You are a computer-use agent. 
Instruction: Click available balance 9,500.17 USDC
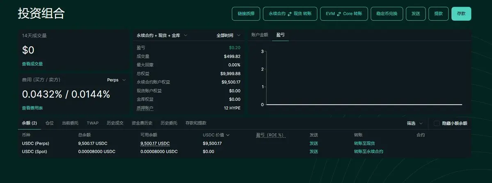tap(155, 143)
